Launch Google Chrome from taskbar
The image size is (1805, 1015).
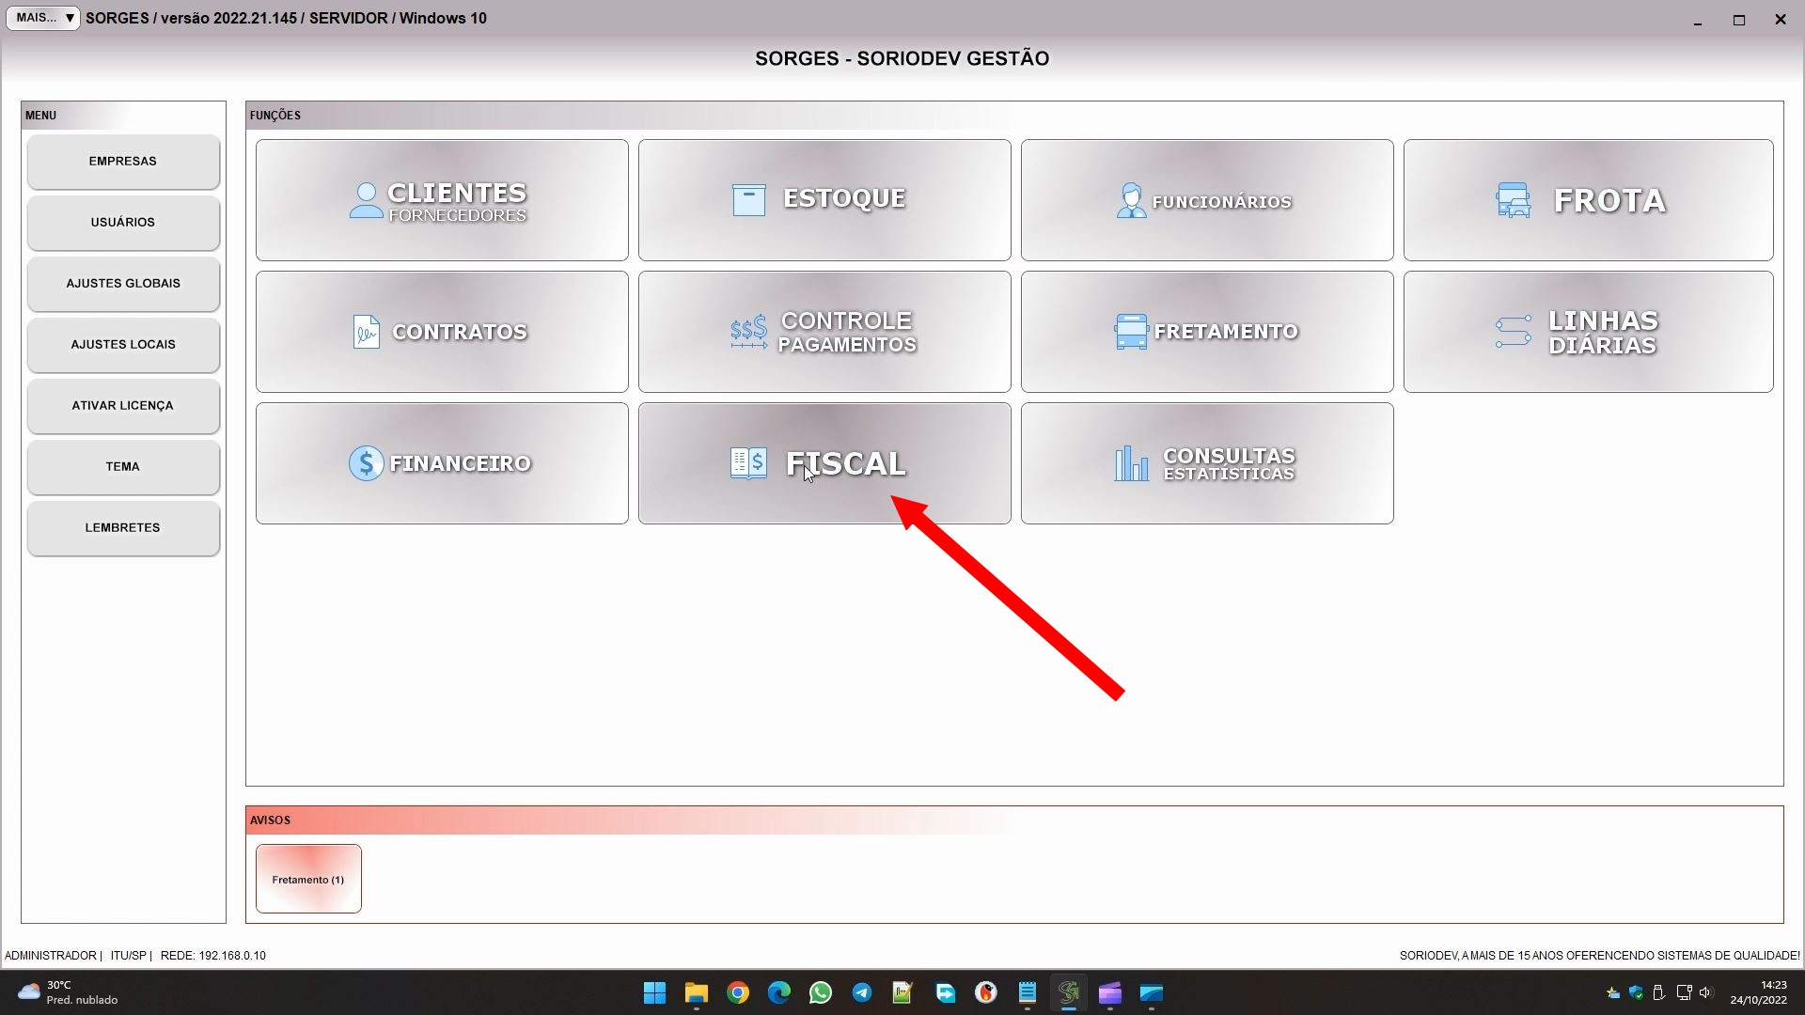[738, 992]
